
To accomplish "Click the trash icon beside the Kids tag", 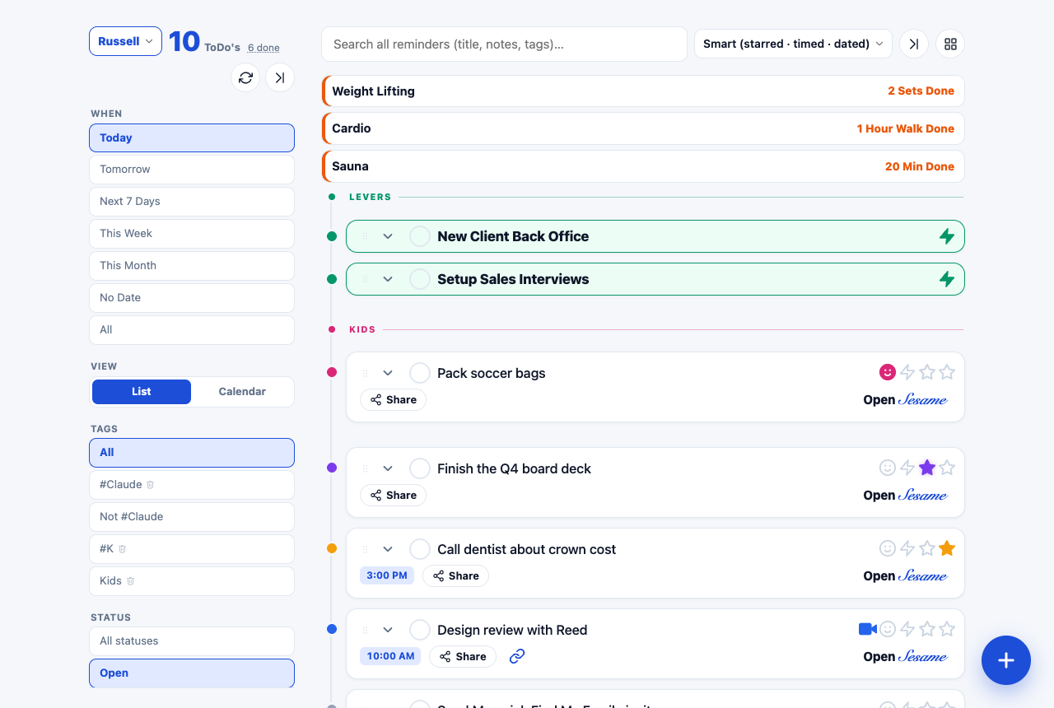I will click(x=130, y=581).
